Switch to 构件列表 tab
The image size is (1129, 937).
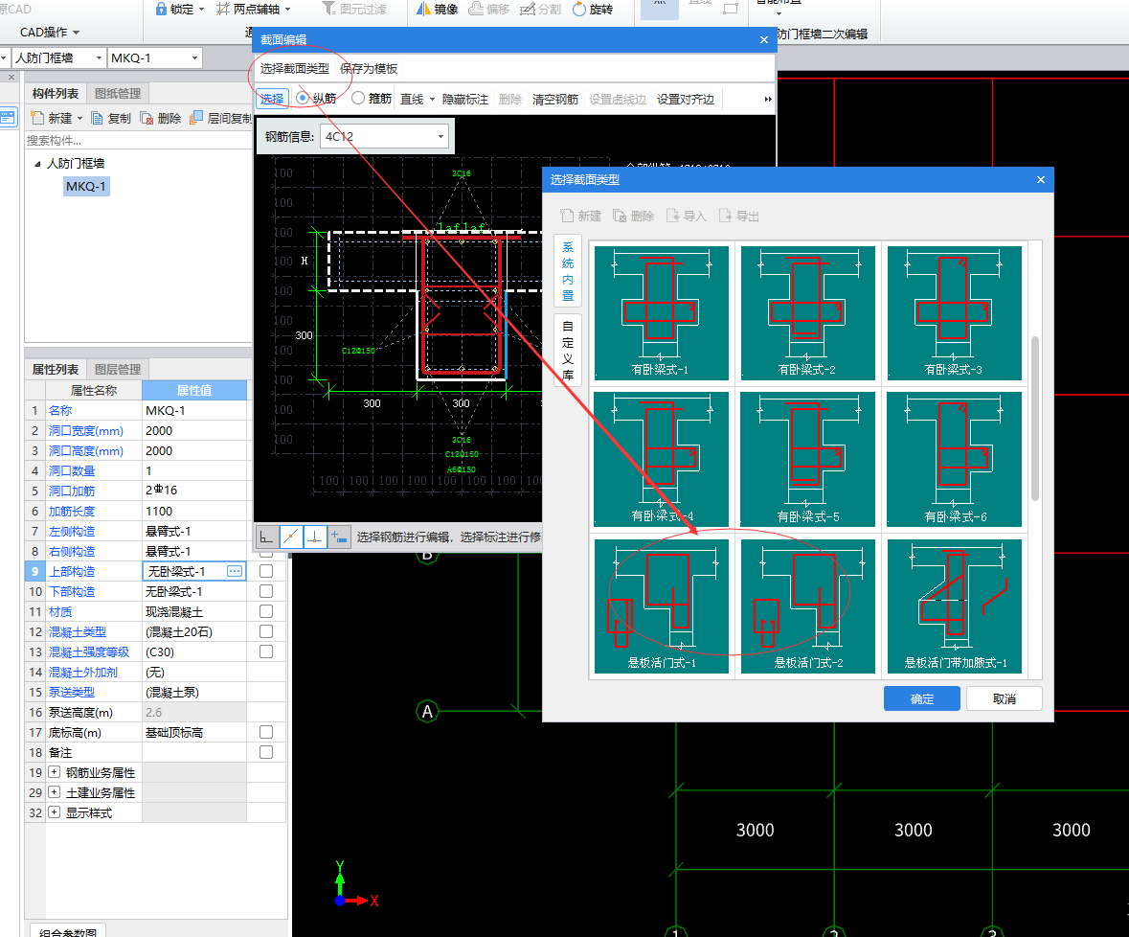point(56,94)
